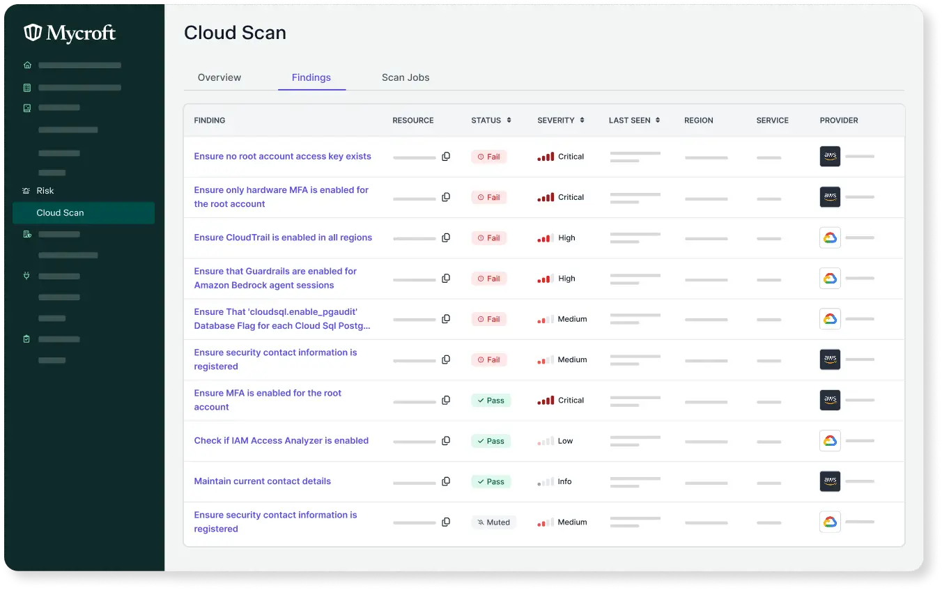Open Risk section in sidebar
The width and height of the screenshot is (942, 590).
(x=45, y=191)
